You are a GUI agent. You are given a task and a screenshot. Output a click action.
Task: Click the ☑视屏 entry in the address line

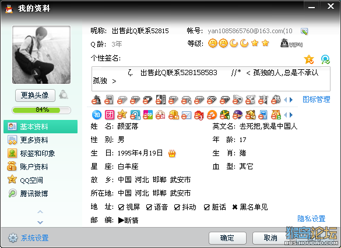pyautogui.click(x=129, y=207)
